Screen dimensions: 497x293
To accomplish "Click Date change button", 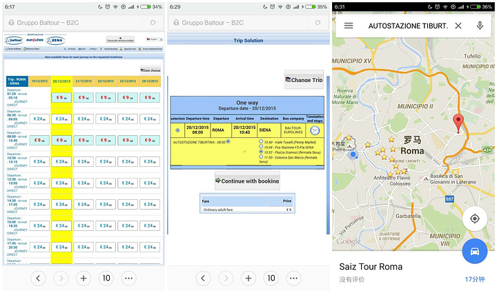I will 150,70.
